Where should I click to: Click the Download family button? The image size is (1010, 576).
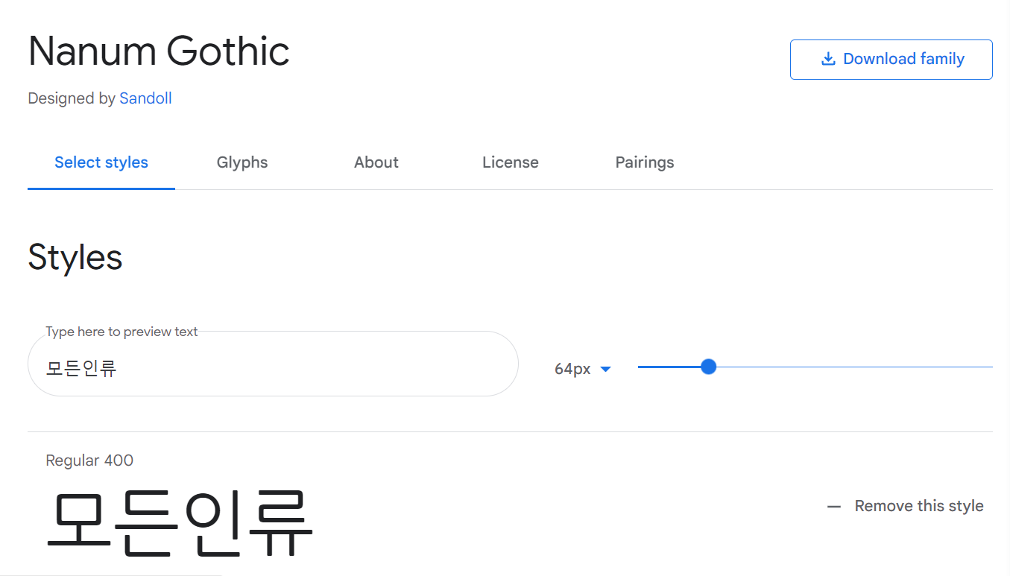[891, 60]
